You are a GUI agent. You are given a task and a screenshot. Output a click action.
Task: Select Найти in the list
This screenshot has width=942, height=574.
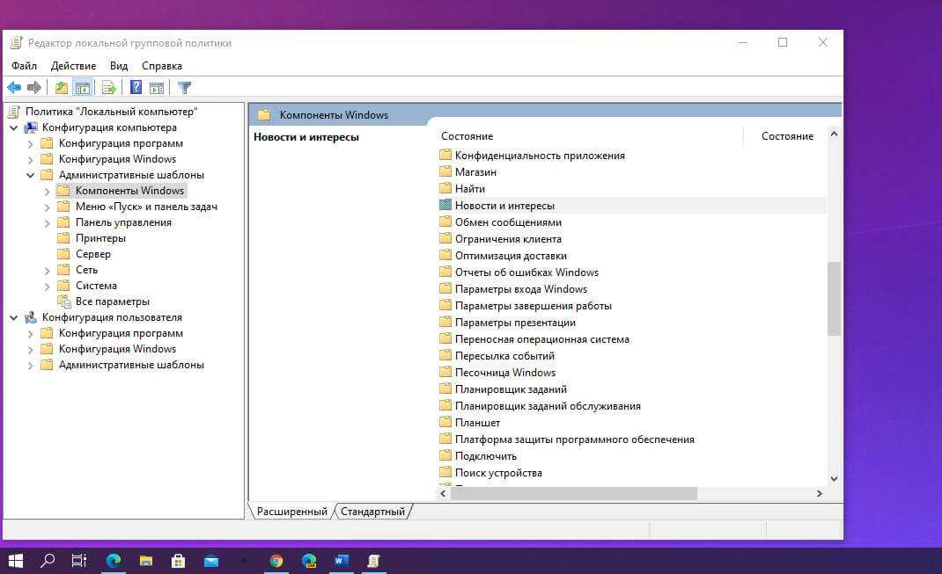(x=470, y=188)
